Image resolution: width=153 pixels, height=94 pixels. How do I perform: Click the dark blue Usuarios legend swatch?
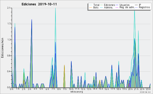click(x=117, y=5)
